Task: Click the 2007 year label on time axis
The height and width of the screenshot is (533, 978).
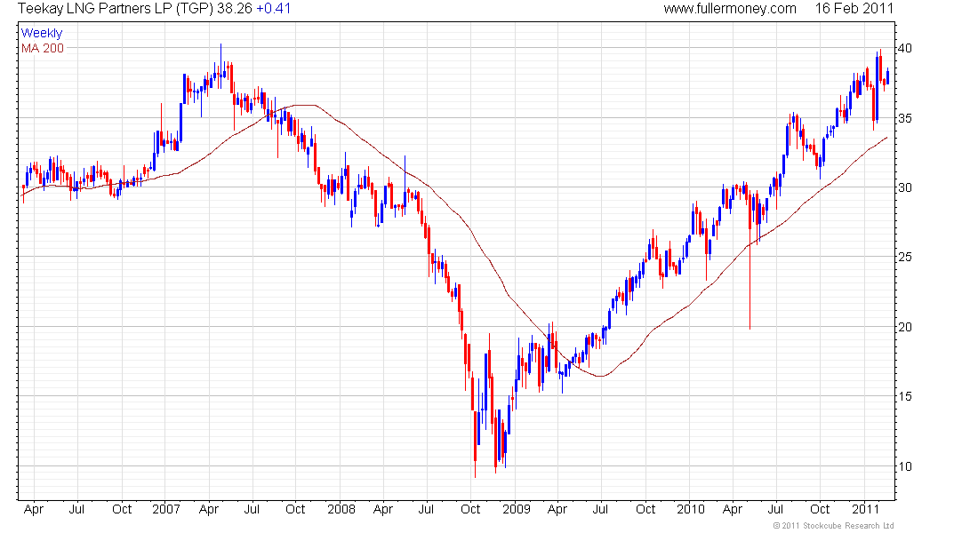Action: [x=166, y=509]
